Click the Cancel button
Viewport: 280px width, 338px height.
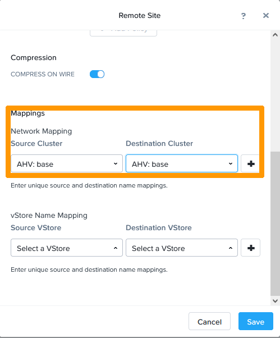(x=209, y=321)
